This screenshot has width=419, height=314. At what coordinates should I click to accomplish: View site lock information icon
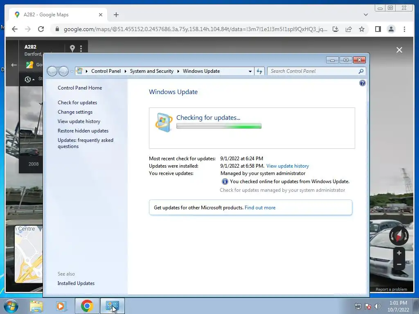coord(57,29)
